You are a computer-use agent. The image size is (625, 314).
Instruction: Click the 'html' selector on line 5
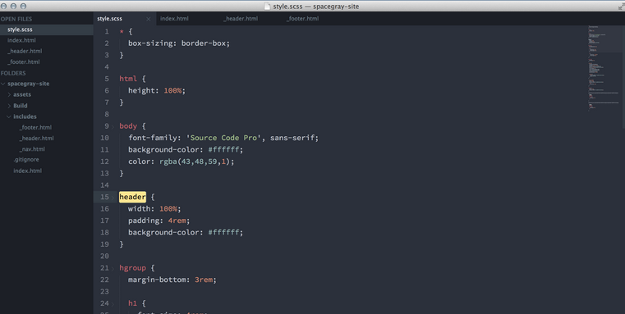[128, 79]
